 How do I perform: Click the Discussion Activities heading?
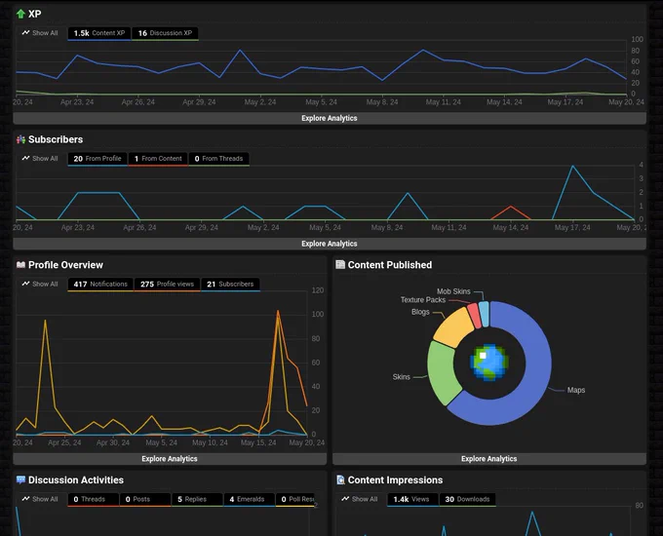point(76,480)
